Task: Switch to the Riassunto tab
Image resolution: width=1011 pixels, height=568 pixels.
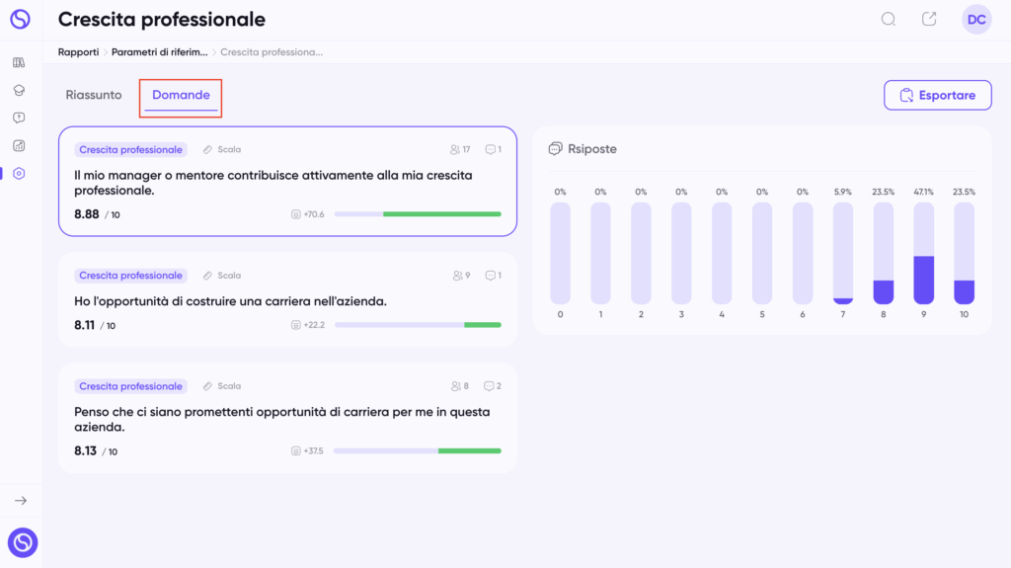Action: pos(94,95)
